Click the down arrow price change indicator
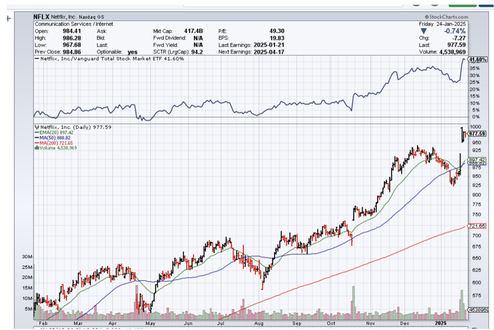 (424, 31)
